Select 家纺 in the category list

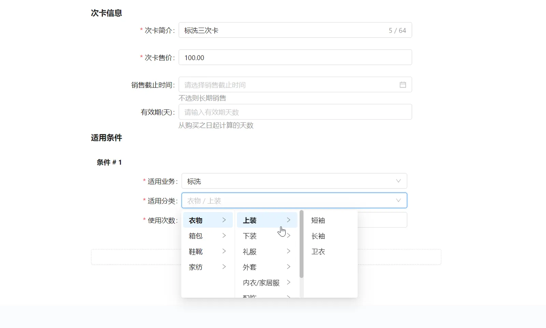208,267
